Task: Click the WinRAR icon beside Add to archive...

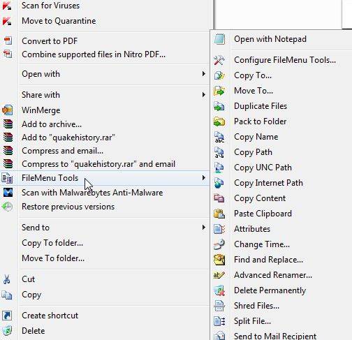Action: click(8, 124)
